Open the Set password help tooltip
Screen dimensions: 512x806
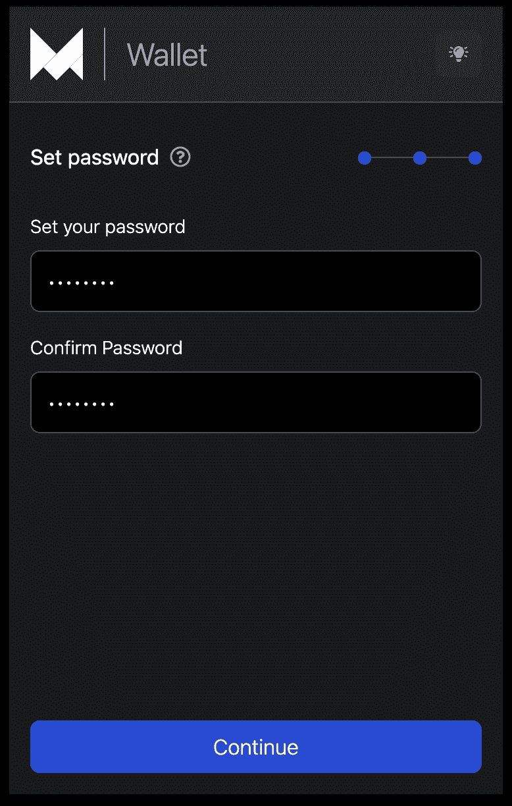(180, 157)
